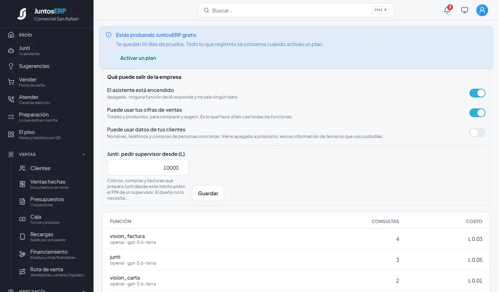Open the user profile avatar
The height and width of the screenshot is (292, 499).
coord(482,10)
